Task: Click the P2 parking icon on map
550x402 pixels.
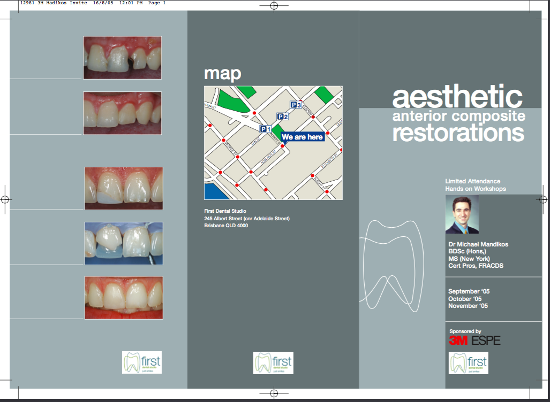Action: (x=283, y=117)
